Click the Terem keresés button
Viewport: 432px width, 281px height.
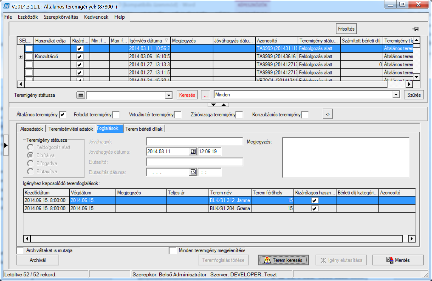point(283,260)
